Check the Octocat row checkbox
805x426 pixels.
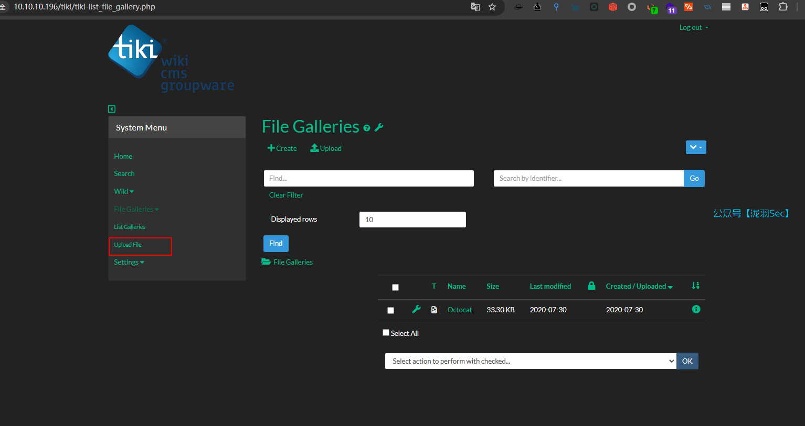click(390, 310)
